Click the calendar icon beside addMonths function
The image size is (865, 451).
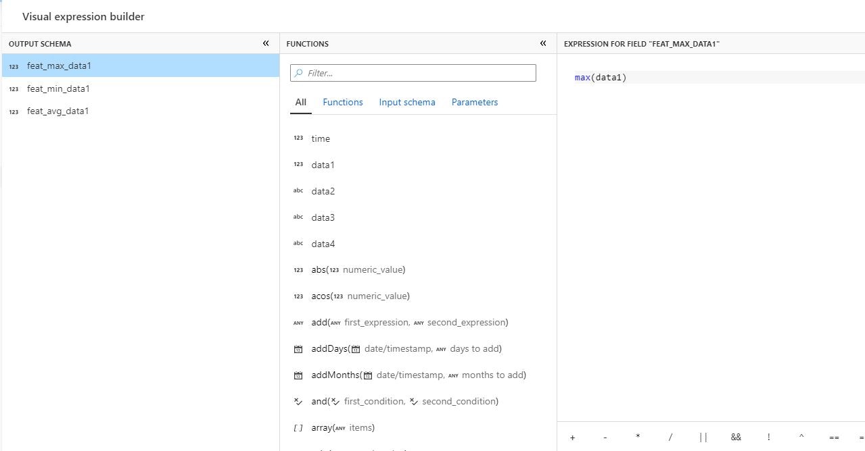coord(298,375)
